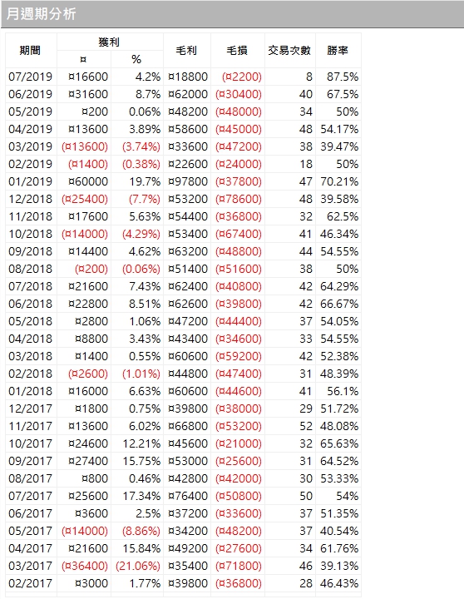
Task: Select the 01/2019 period cell
Action: click(31, 181)
